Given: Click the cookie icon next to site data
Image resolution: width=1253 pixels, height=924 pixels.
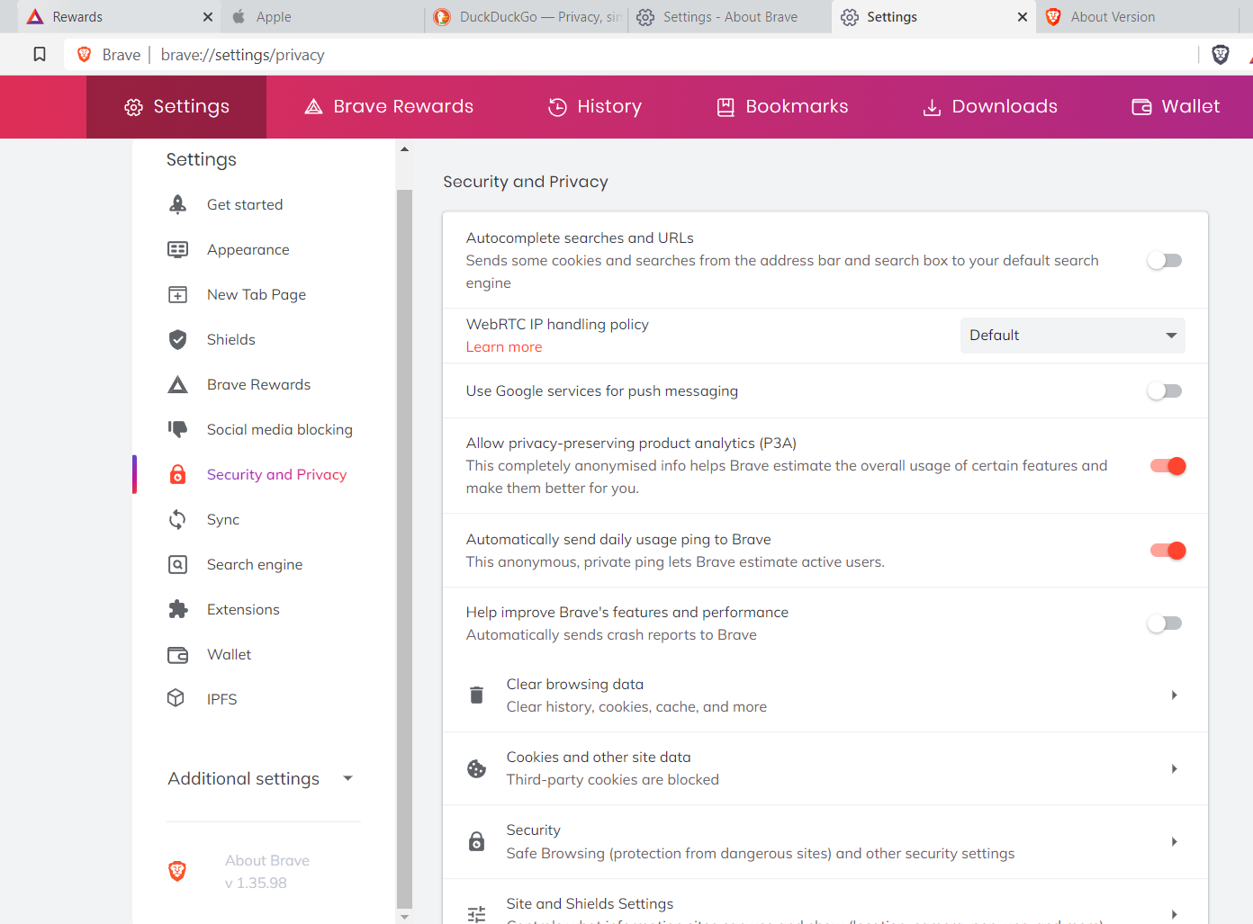Looking at the screenshot, I should click(x=476, y=768).
